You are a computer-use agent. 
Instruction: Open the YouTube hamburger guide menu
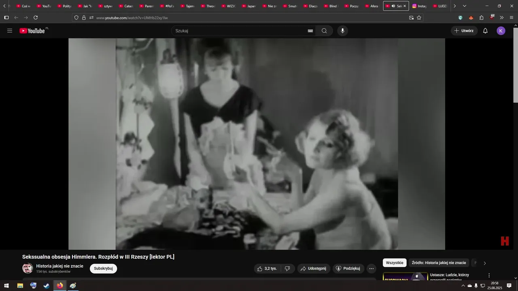click(10, 31)
